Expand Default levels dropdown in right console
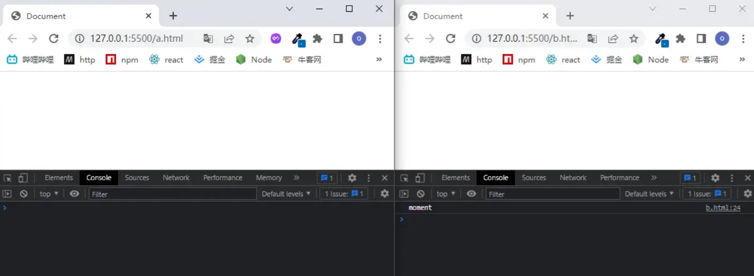 point(649,194)
